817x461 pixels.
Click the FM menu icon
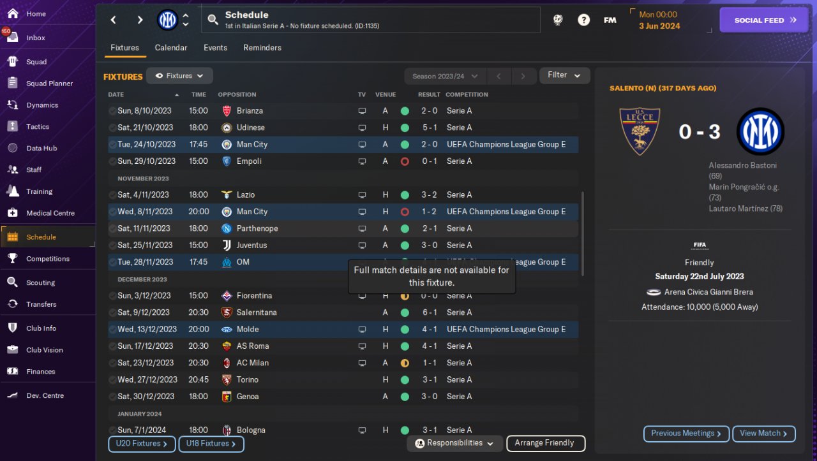coord(610,20)
